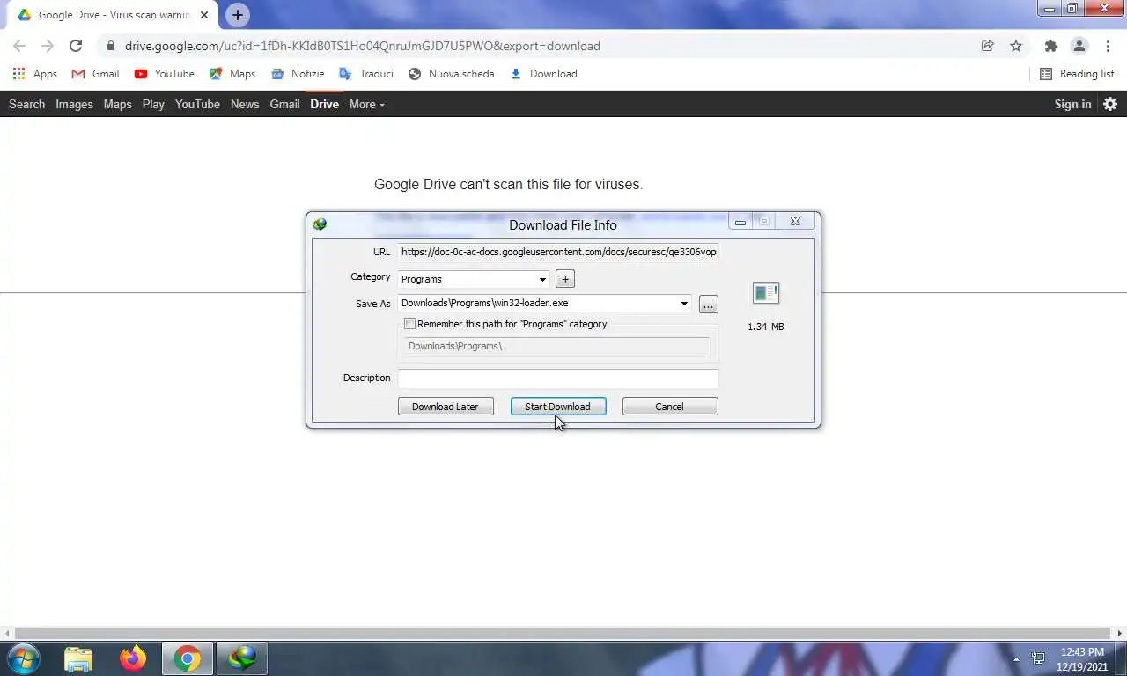The image size is (1127, 676).
Task: View site info lock icon
Action: [x=110, y=46]
